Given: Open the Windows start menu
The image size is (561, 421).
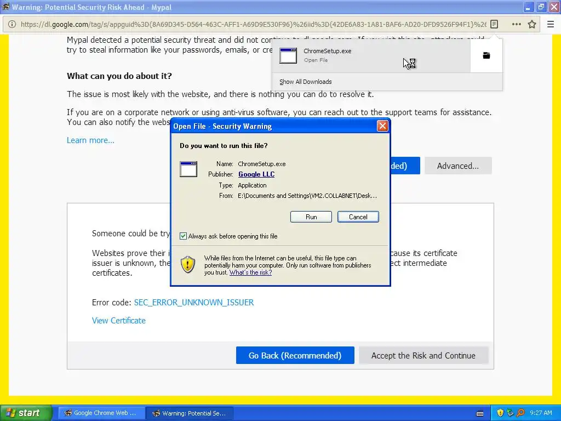Looking at the screenshot, I should coord(26,413).
